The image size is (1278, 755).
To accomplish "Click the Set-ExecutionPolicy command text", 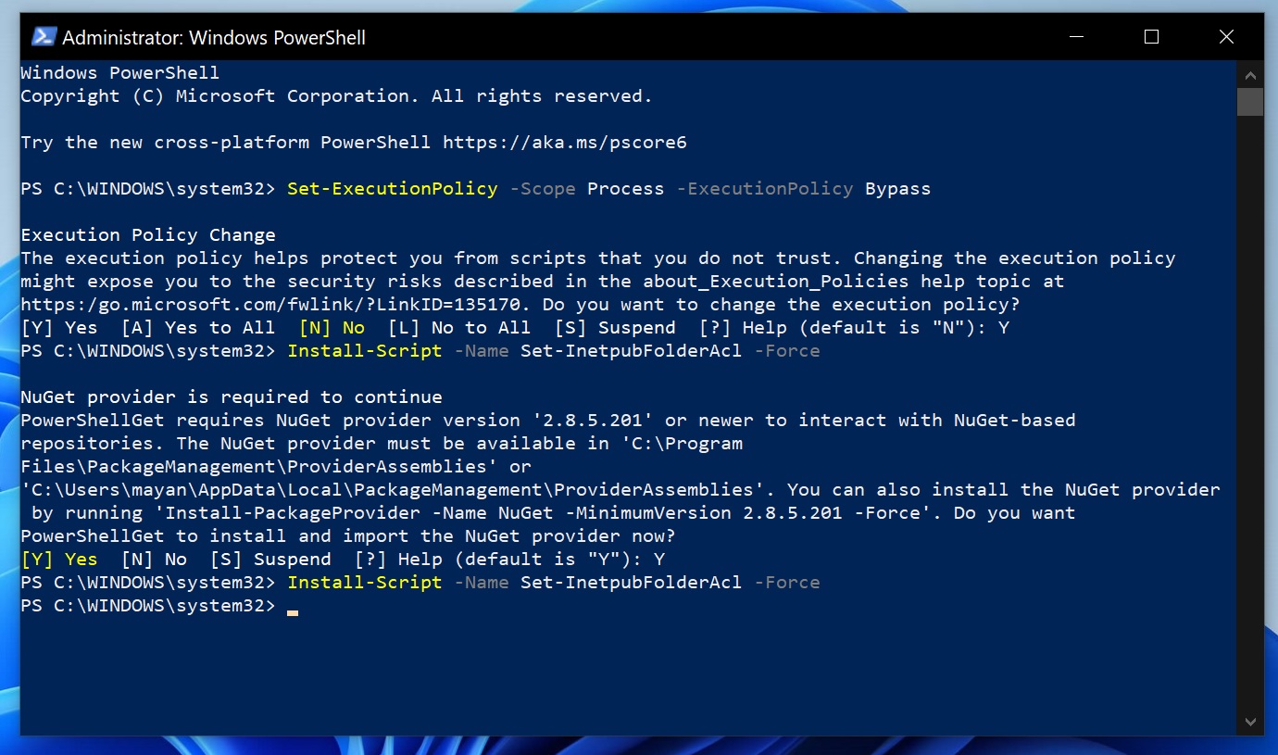I will pyautogui.click(x=392, y=189).
